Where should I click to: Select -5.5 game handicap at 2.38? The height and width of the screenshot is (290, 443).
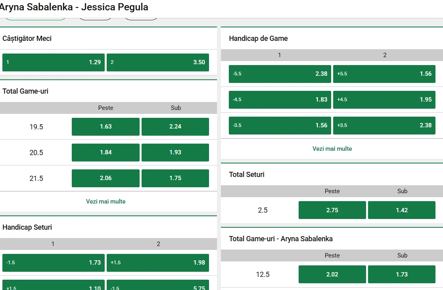[280, 74]
